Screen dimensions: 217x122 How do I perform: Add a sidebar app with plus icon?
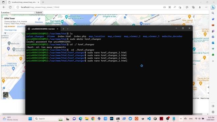[213, 61]
